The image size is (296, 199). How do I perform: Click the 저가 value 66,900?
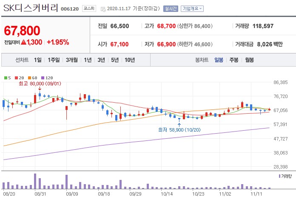pyautogui.click(x=167, y=44)
